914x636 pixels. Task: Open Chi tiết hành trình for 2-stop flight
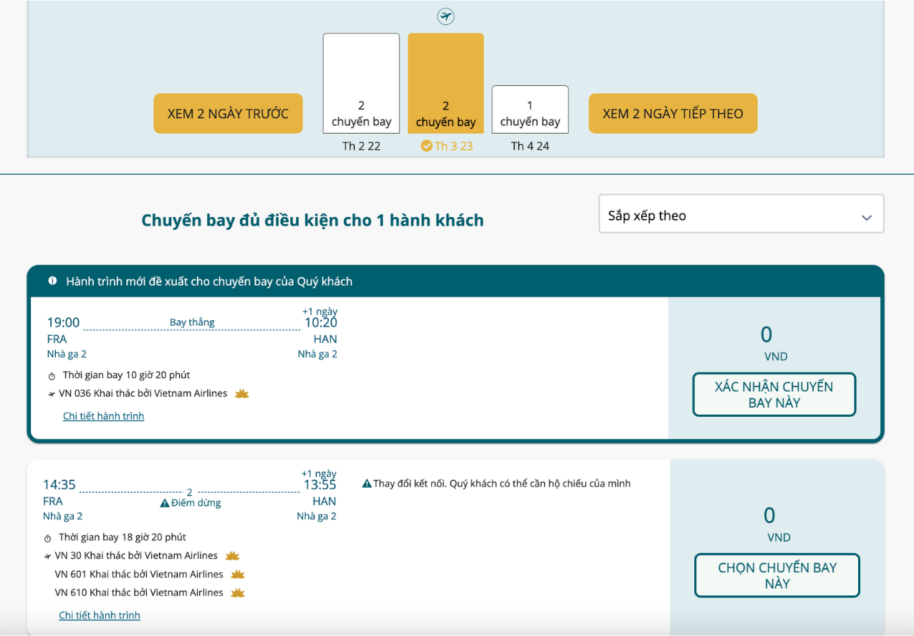[x=100, y=615]
